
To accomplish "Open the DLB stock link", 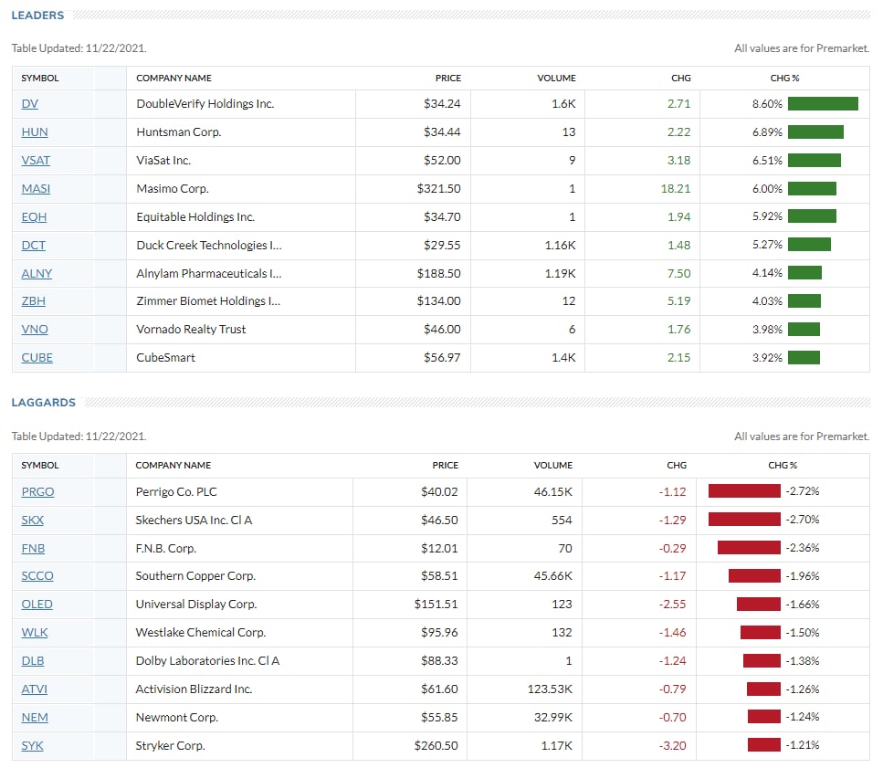I will [33, 660].
